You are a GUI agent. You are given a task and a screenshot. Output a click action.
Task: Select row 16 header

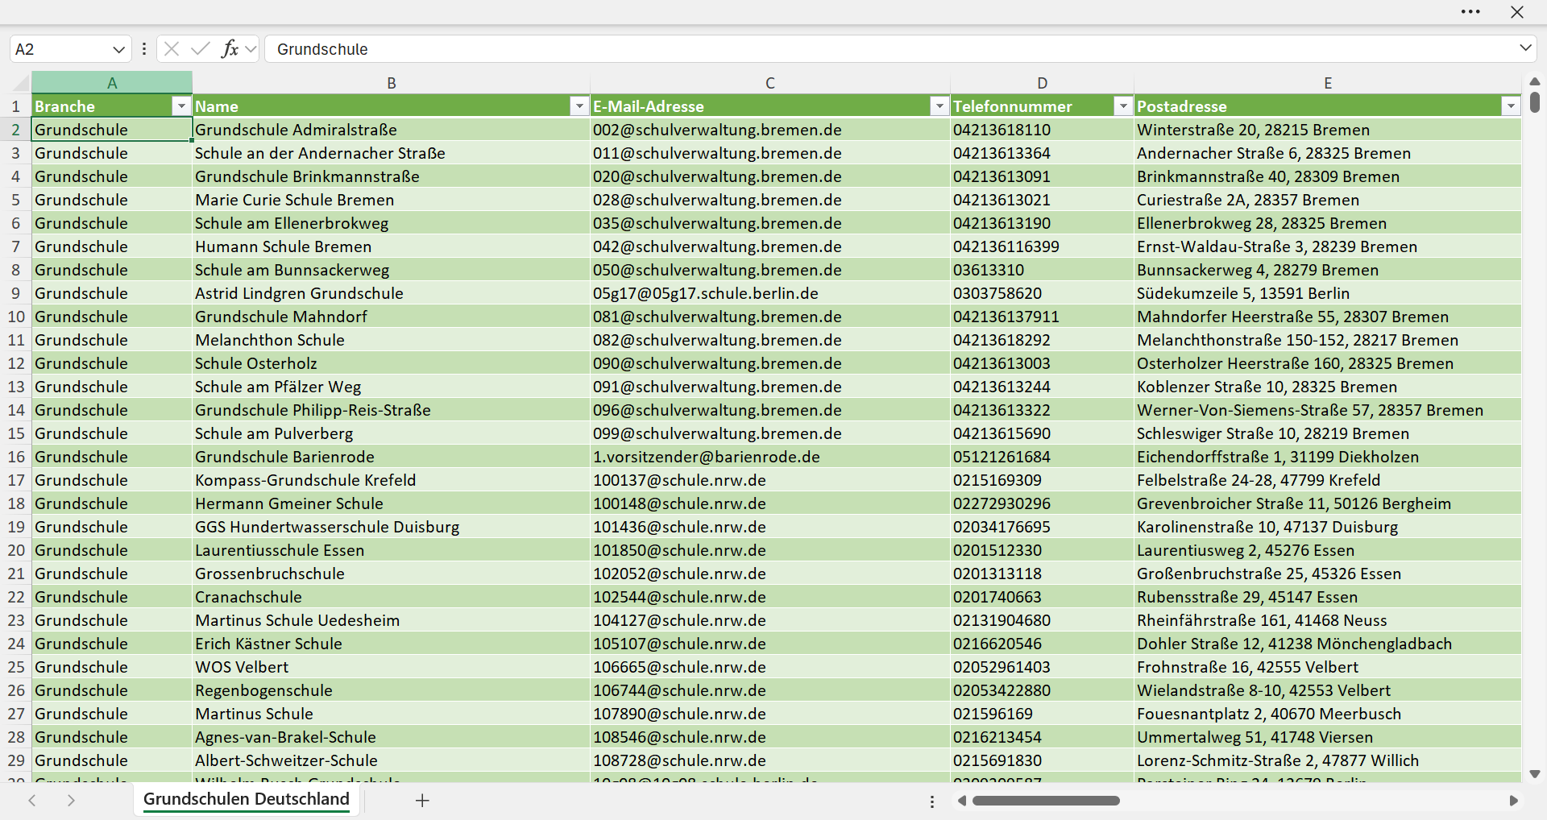15,457
